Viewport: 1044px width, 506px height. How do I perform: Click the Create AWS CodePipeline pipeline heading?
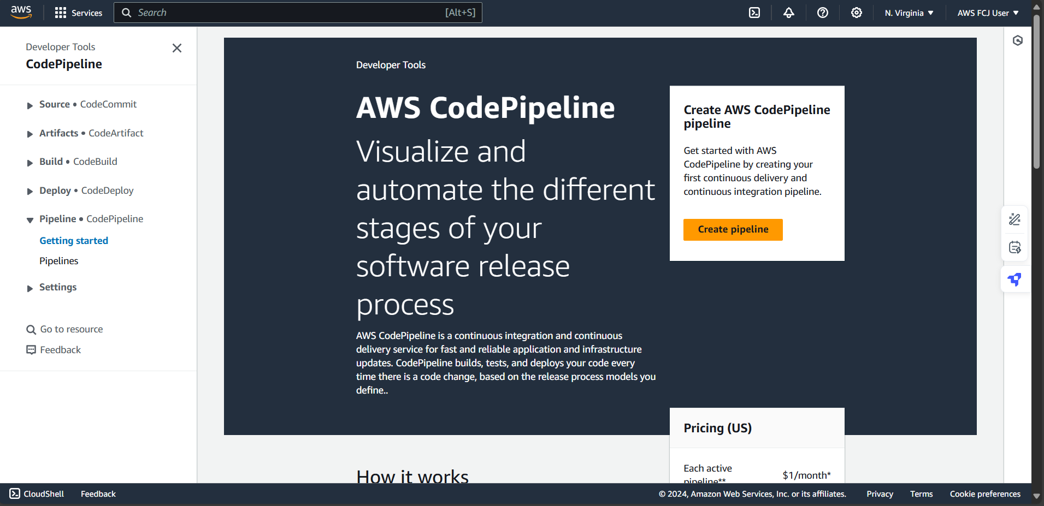tap(757, 116)
